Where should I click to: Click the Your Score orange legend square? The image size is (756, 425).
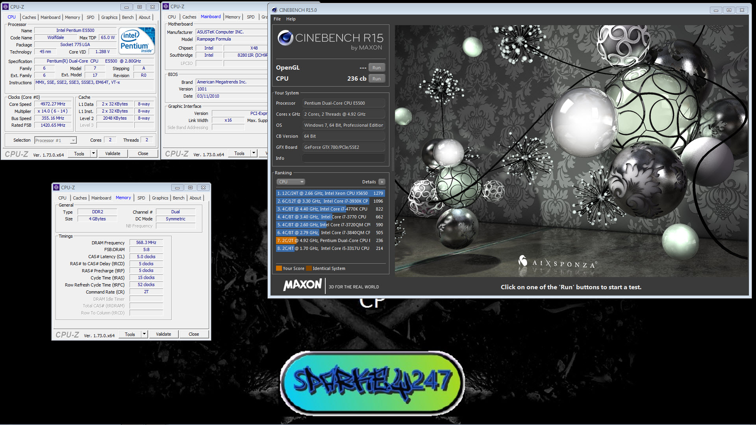coord(279,268)
